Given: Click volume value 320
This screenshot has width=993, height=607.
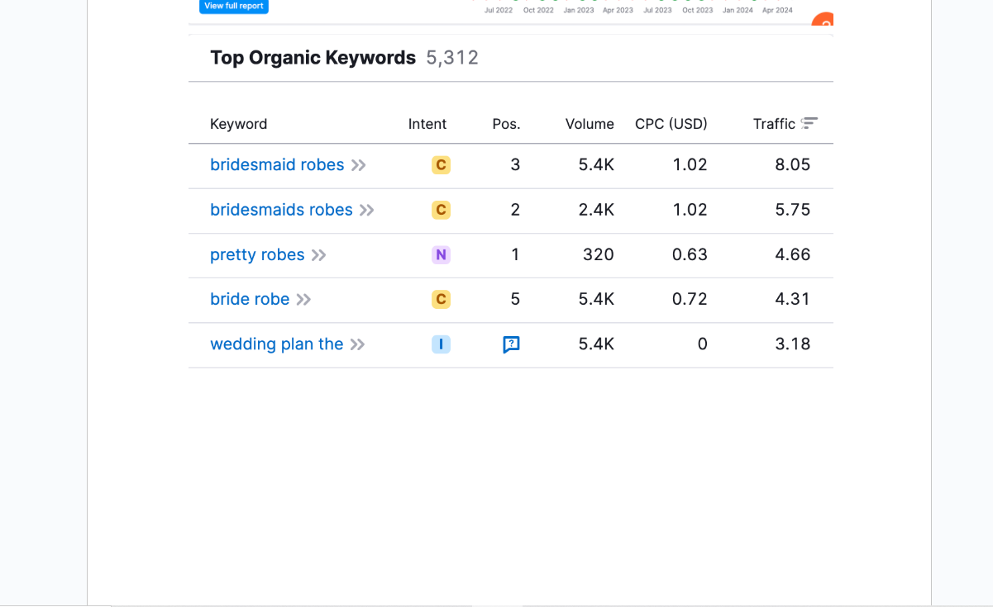Looking at the screenshot, I should 599,254.
